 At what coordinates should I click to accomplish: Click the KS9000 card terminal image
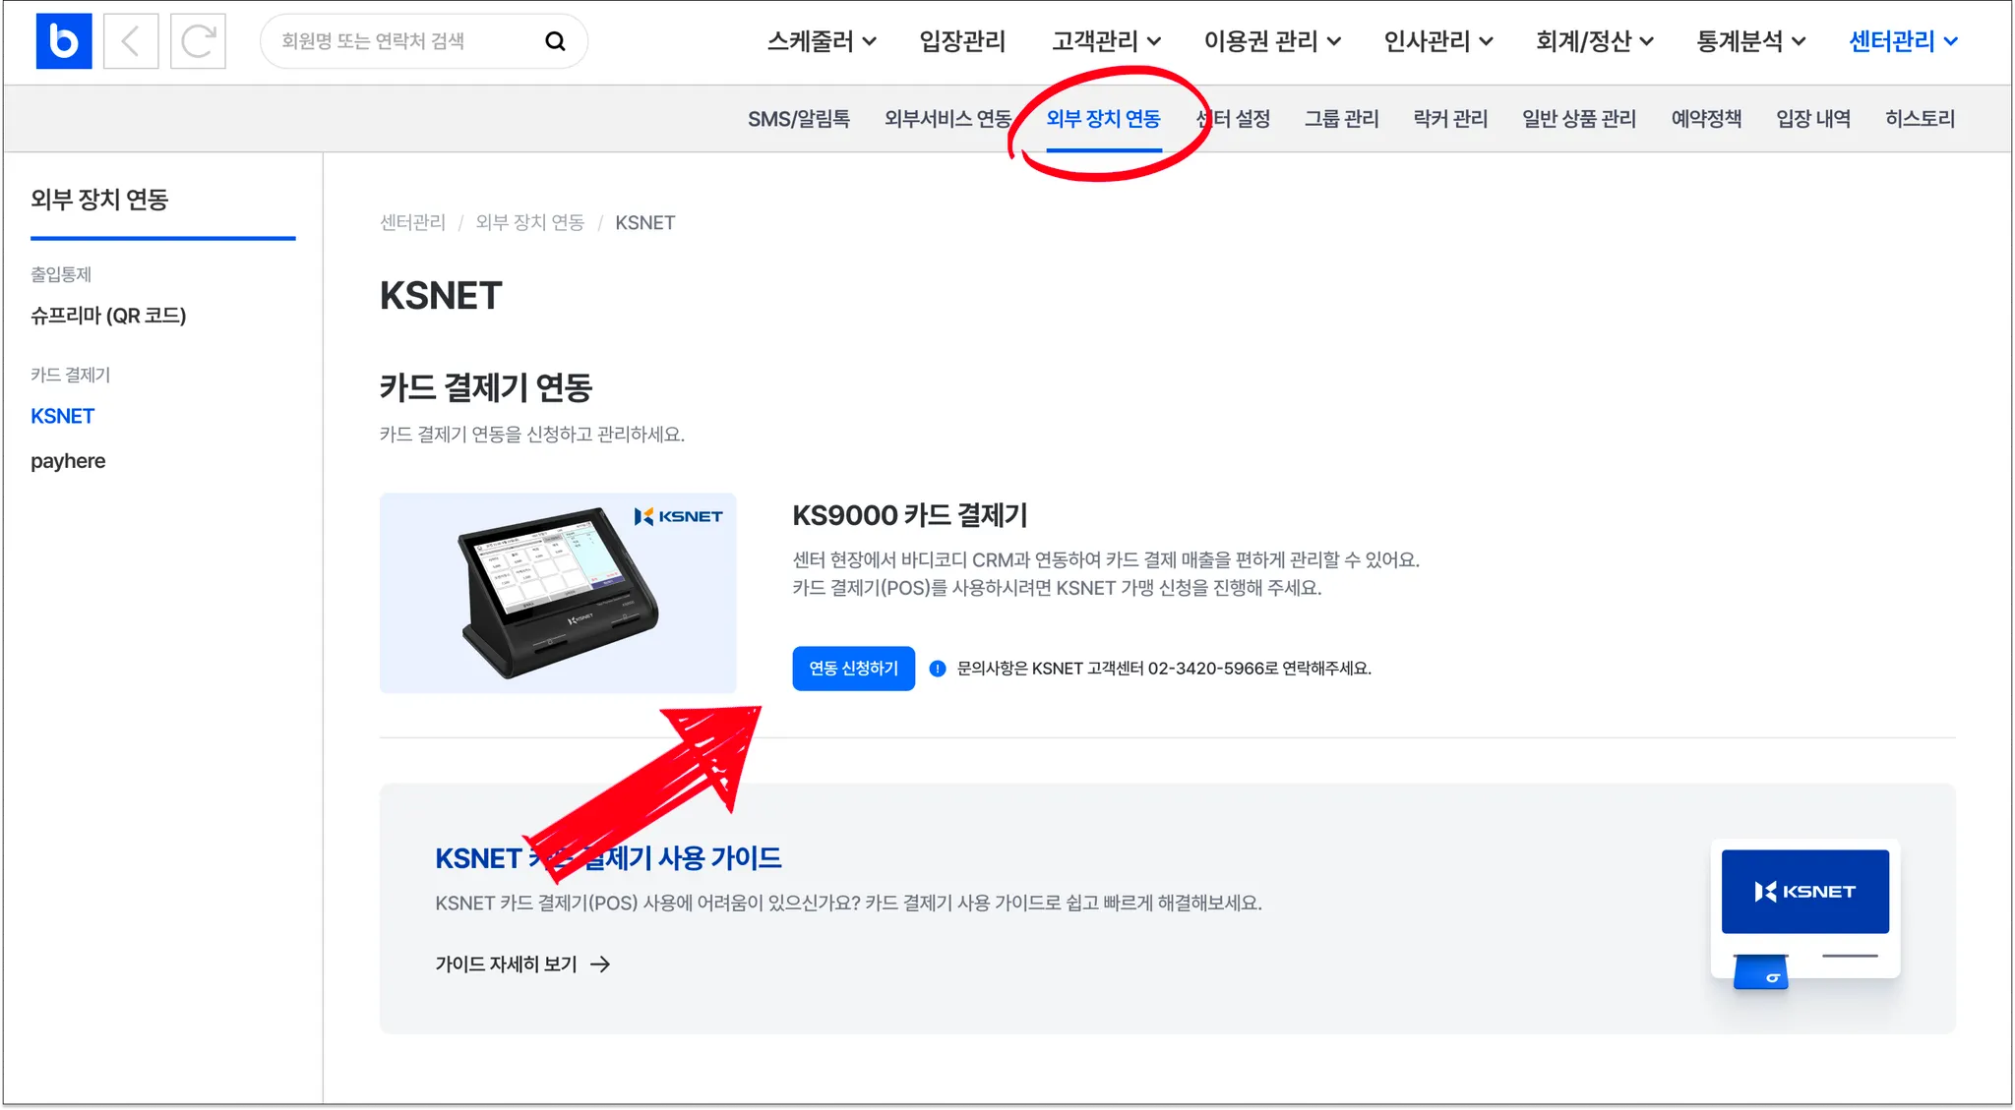(558, 593)
